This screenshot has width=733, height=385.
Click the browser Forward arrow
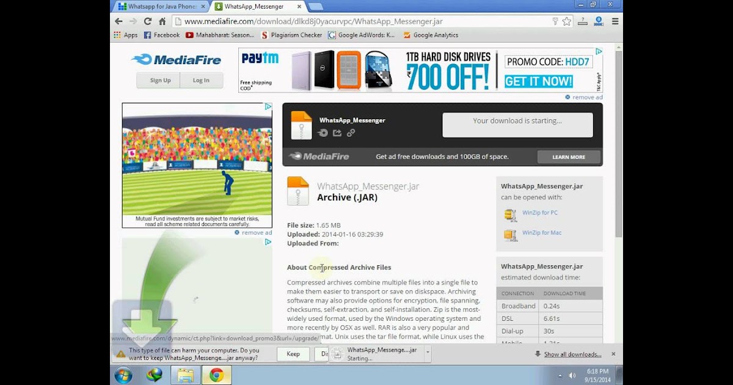133,21
